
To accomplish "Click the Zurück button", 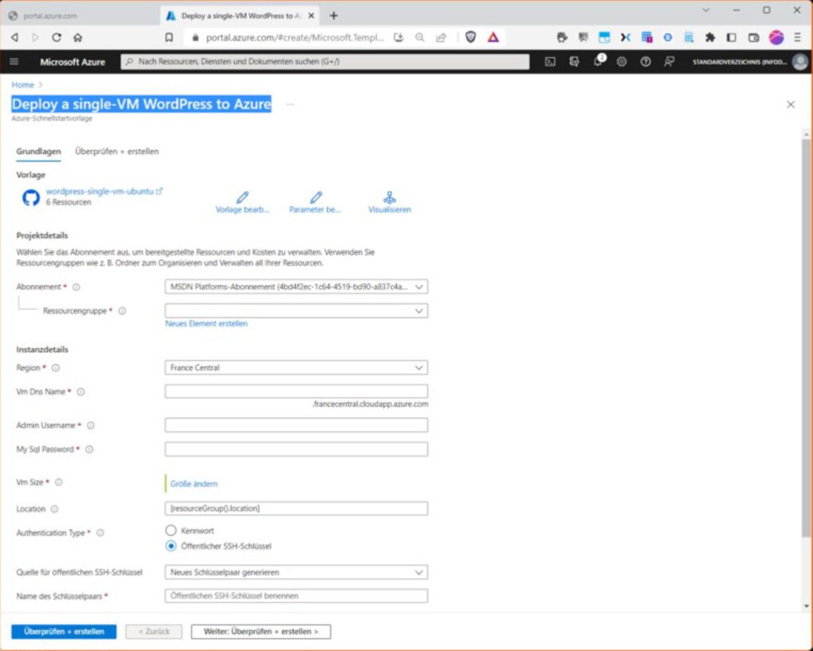I will [x=154, y=632].
